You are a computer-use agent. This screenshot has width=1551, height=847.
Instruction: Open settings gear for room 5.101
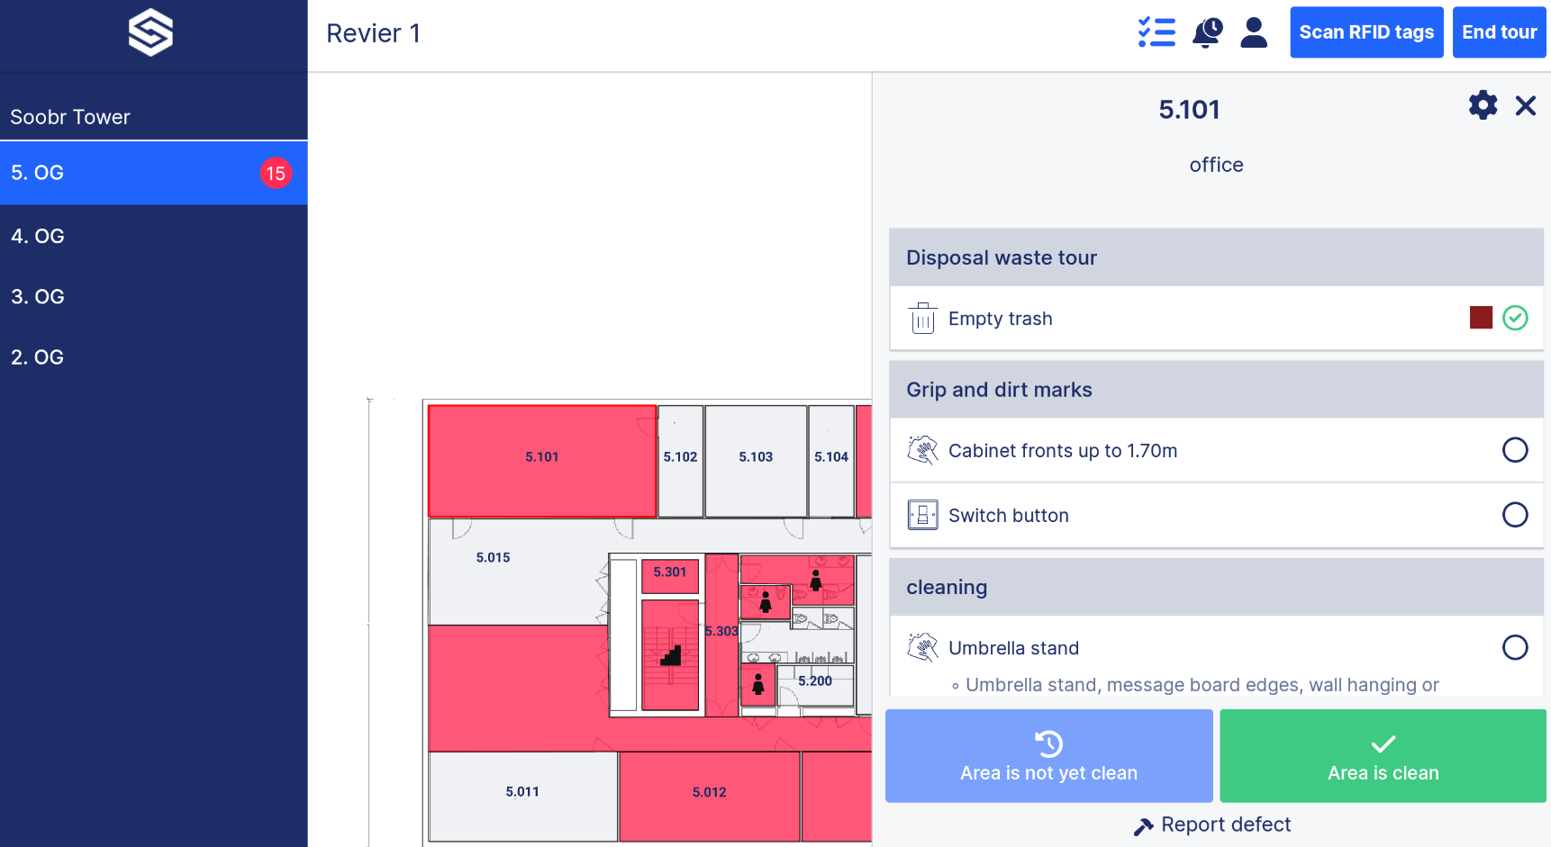point(1483,105)
